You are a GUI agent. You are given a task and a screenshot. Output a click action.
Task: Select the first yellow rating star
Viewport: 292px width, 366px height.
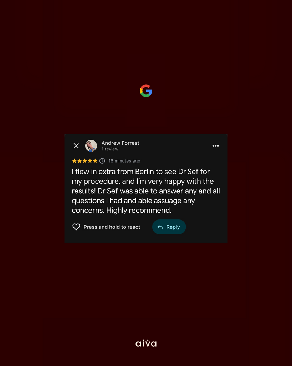pos(74,161)
